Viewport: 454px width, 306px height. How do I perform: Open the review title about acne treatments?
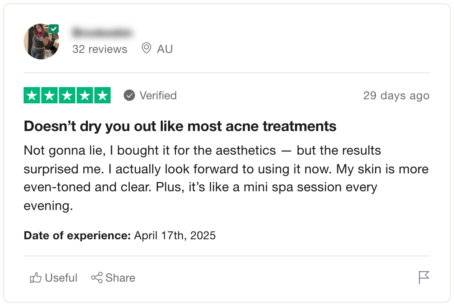(x=180, y=126)
